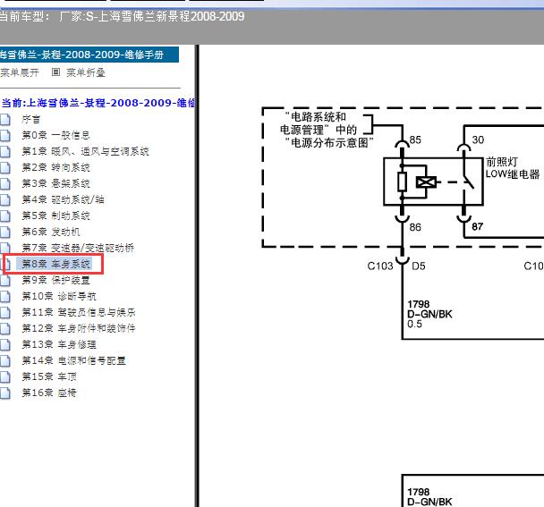Open 第13章 车身修理 chapter

[59, 344]
